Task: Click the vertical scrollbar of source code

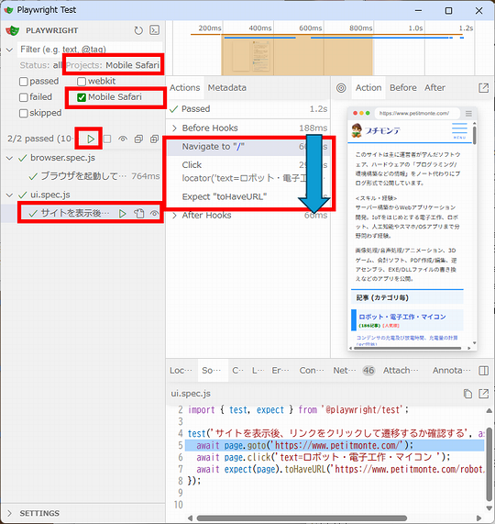Action: [x=489, y=464]
